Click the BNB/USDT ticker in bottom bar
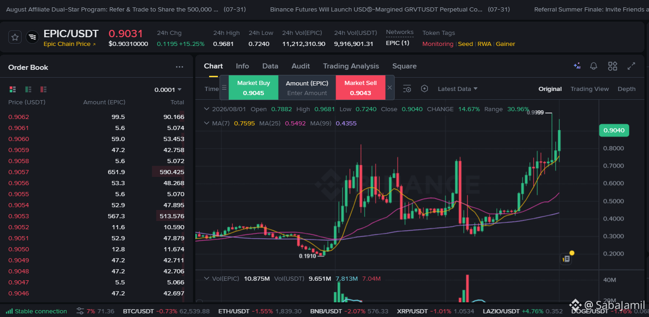Screen dimensions: 649x317 click(x=350, y=311)
